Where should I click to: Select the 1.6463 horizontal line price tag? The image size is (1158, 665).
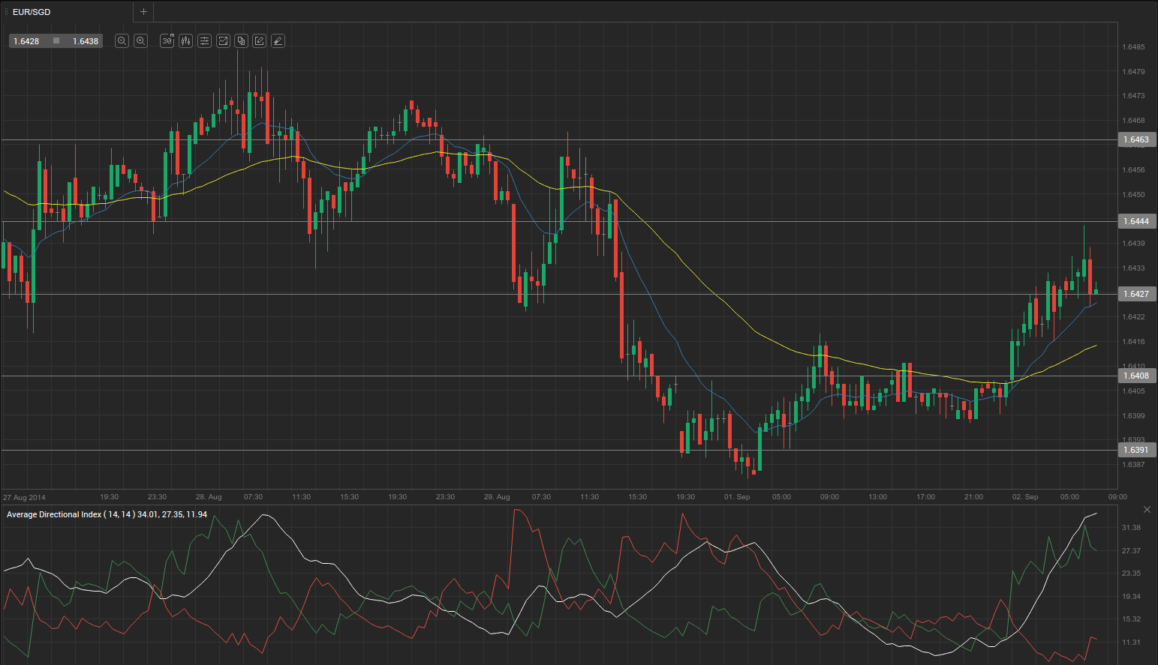[x=1135, y=139]
